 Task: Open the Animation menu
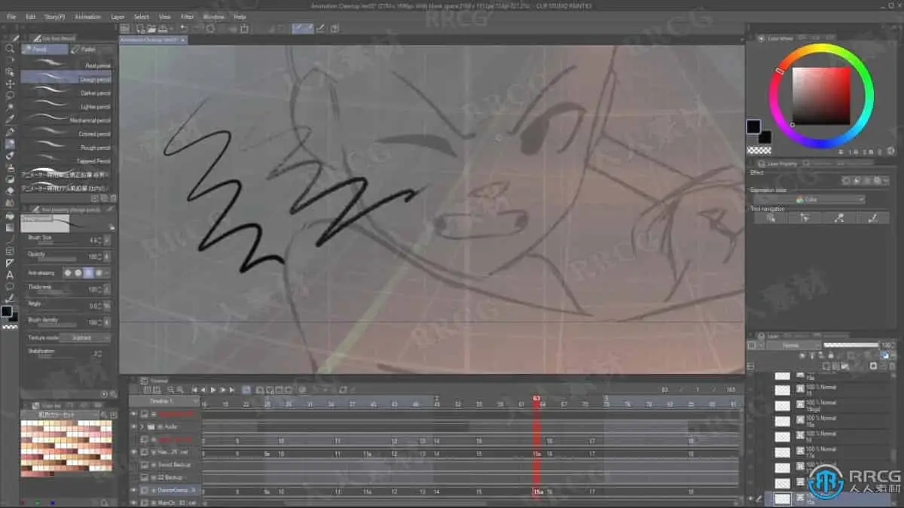pos(88,16)
